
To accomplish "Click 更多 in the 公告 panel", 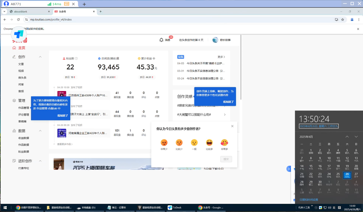I will click(221, 57).
